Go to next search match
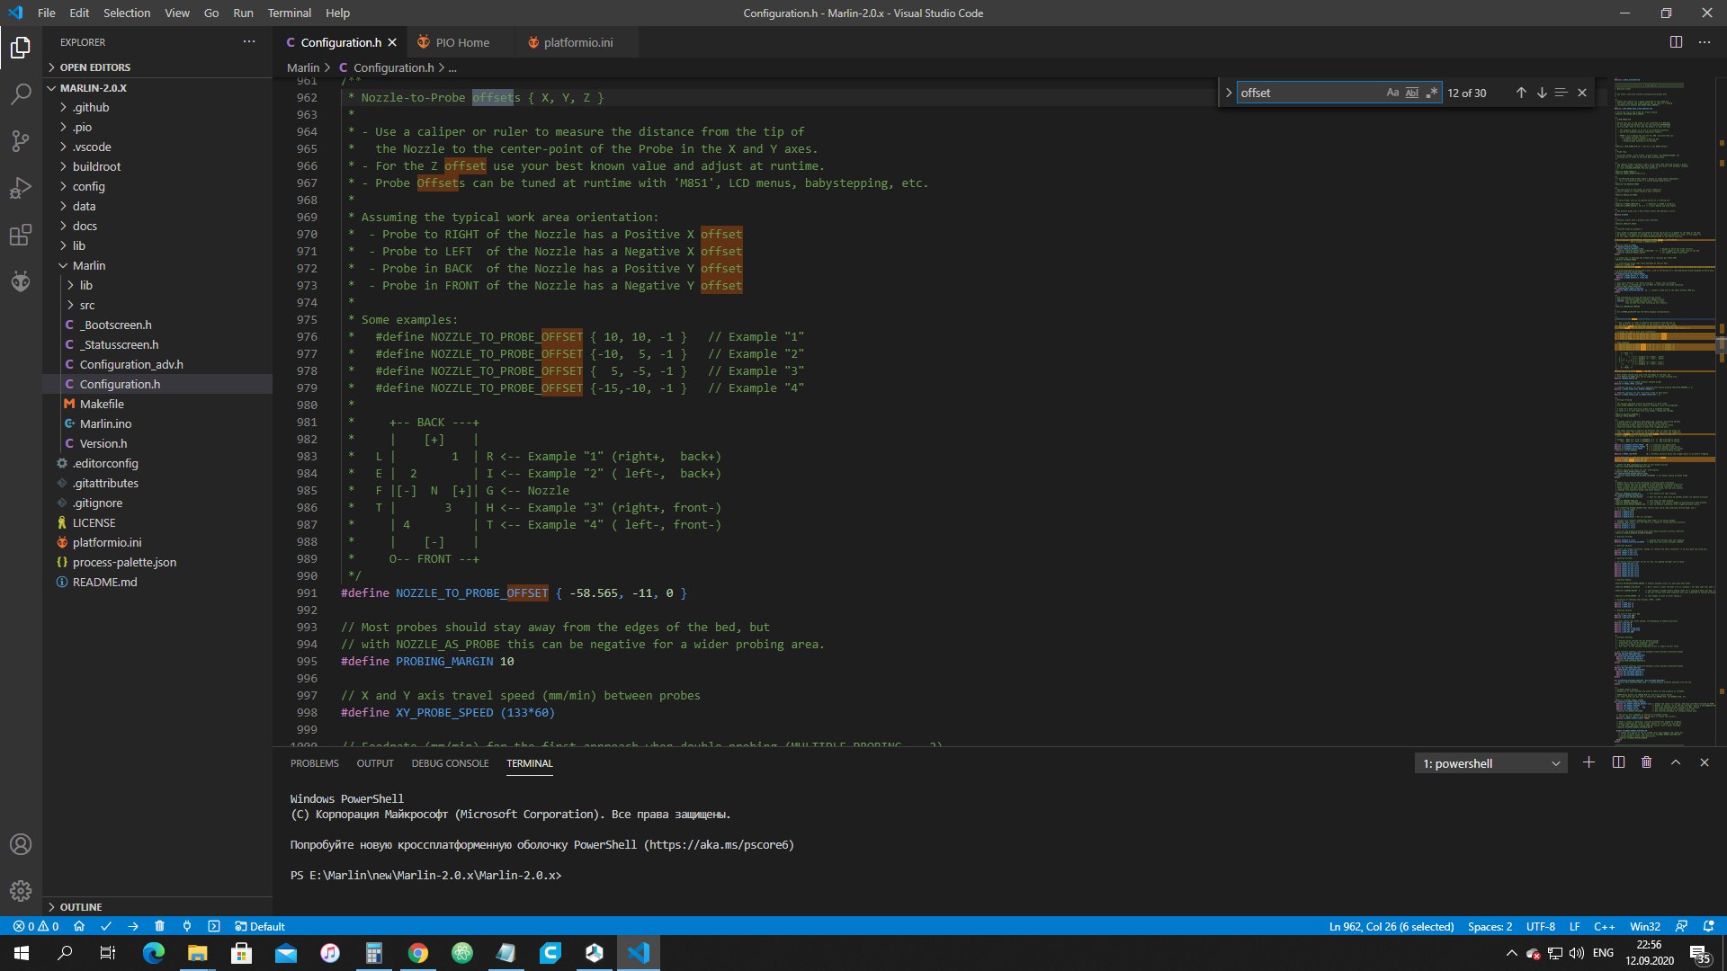This screenshot has width=1727, height=971. coord(1542,93)
